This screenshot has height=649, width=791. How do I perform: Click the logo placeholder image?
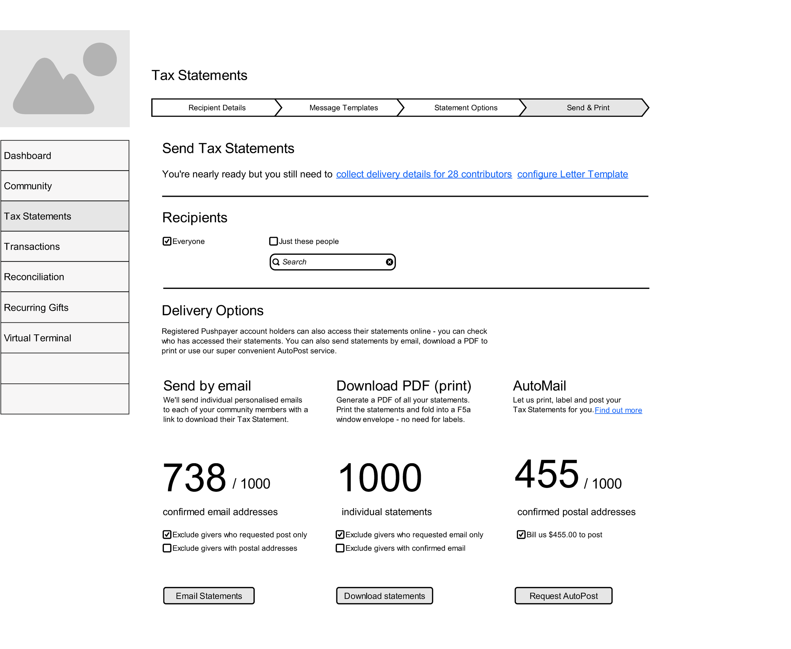(65, 78)
